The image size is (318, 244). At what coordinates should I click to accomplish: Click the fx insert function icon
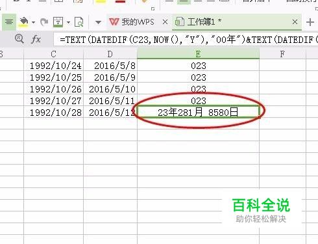coord(36,40)
